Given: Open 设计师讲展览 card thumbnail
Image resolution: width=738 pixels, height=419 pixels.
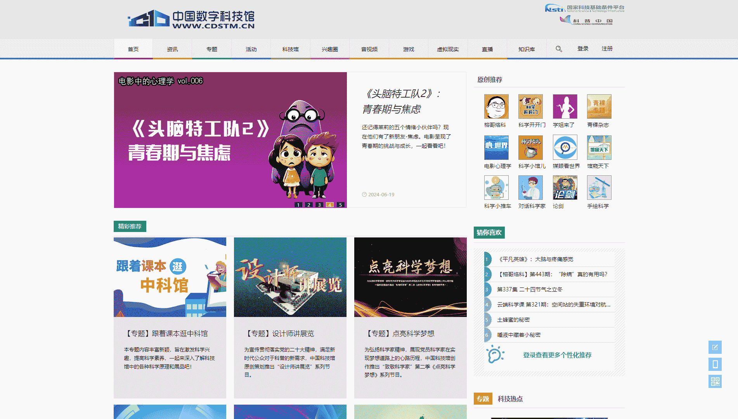Looking at the screenshot, I should click(x=290, y=277).
